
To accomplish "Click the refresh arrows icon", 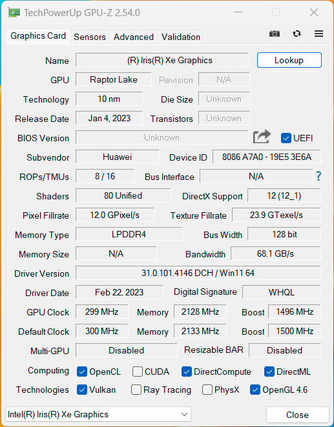I will [297, 34].
